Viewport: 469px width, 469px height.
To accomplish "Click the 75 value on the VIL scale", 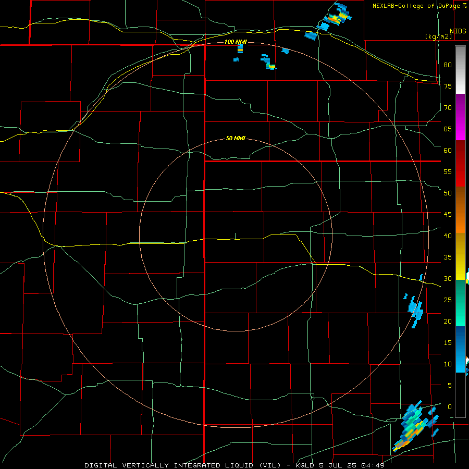I will [x=448, y=86].
